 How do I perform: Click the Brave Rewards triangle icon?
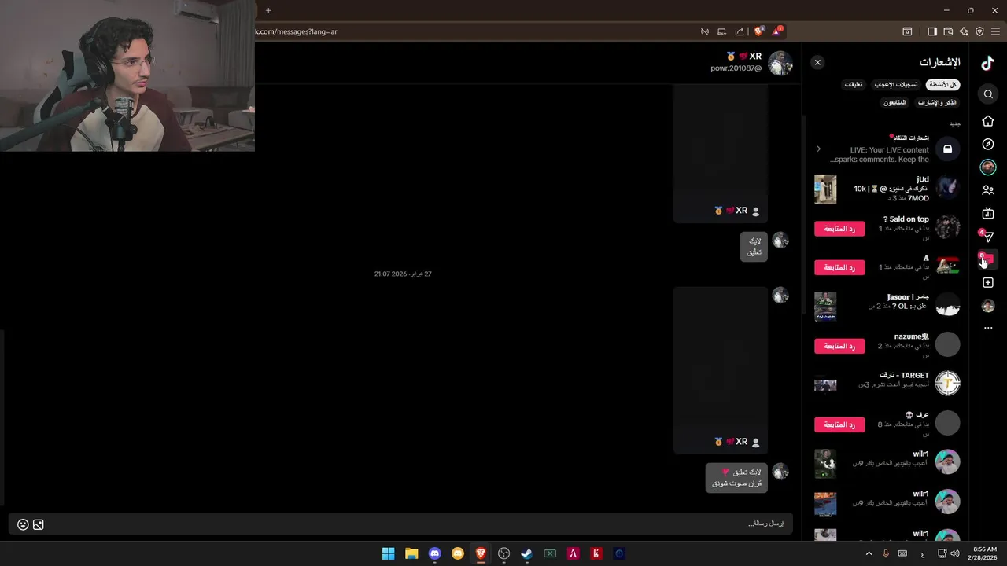777,31
